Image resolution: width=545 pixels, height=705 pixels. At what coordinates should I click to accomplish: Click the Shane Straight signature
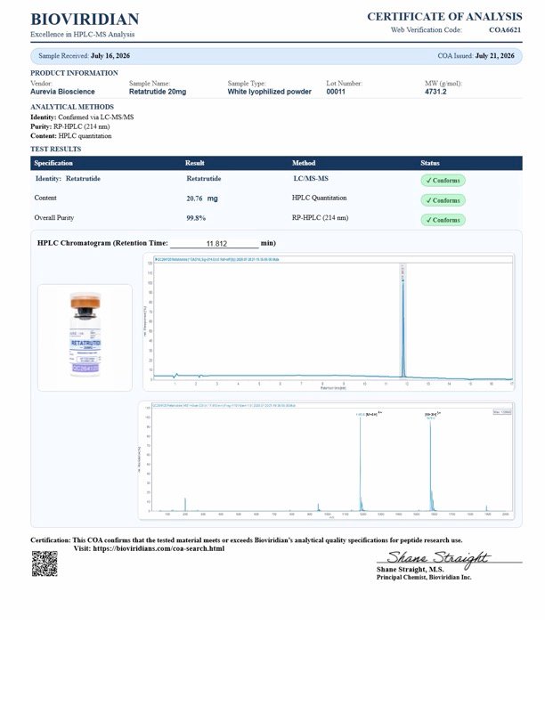pyautogui.click(x=438, y=558)
